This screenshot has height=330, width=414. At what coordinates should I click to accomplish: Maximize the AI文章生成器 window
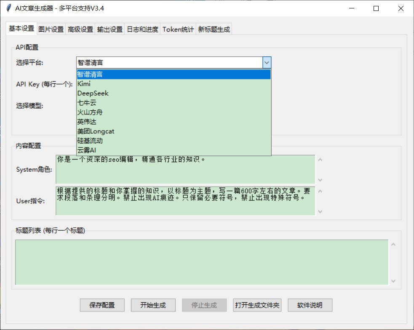coord(376,8)
